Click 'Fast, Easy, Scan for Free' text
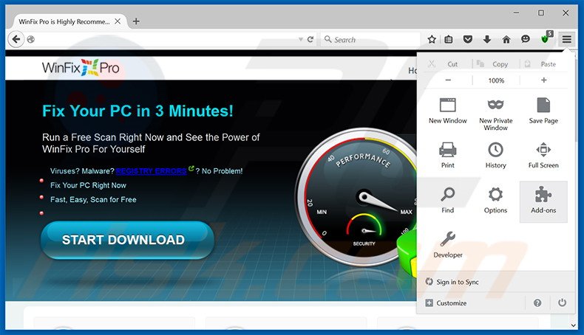584x335 pixels. point(93,199)
